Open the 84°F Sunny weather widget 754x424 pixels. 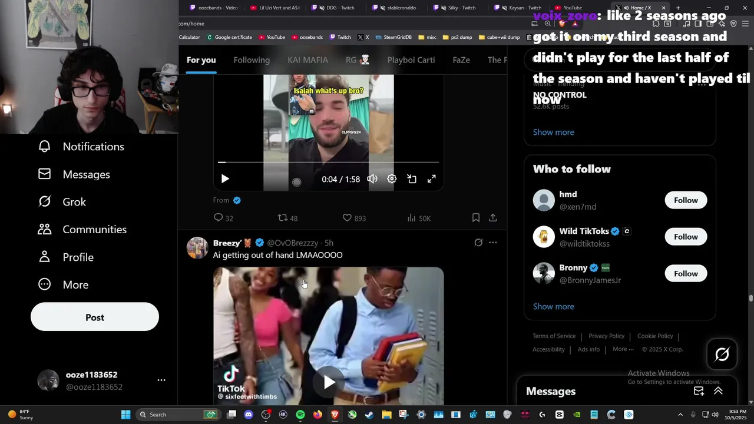tap(20, 415)
